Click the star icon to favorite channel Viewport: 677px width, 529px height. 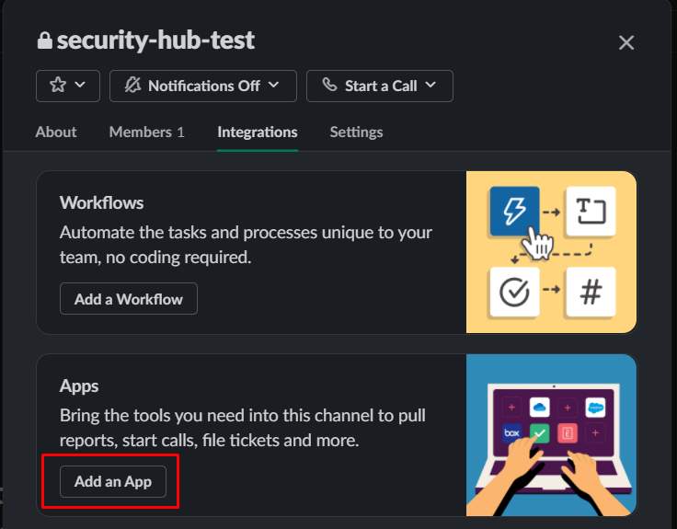tap(58, 85)
